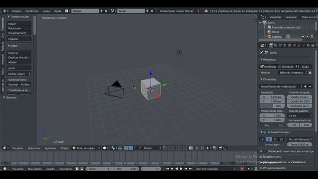The image size is (318, 179).
Task: Click the Áudio button
Action: tap(304, 67)
